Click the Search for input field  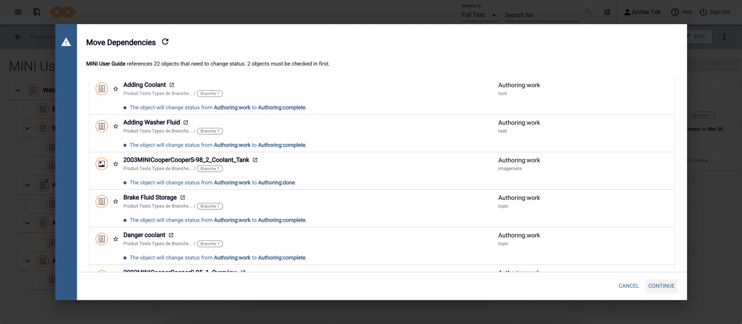[542, 15]
